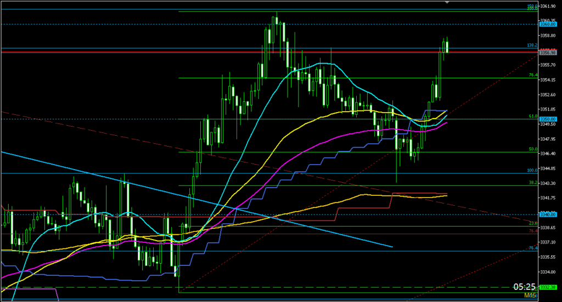Select the blue 100.0 Fibonacci level label

(x=532, y=171)
